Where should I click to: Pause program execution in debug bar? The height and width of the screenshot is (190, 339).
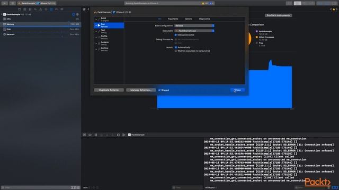[x=96, y=135]
